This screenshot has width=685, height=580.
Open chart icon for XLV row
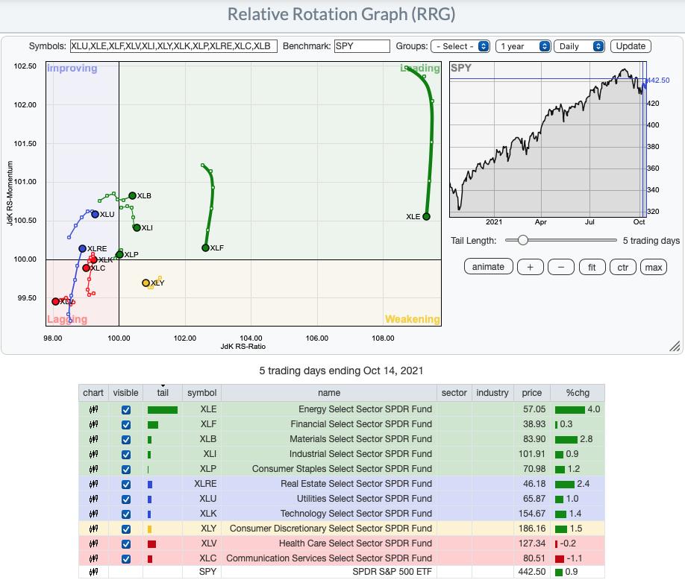coord(93,543)
